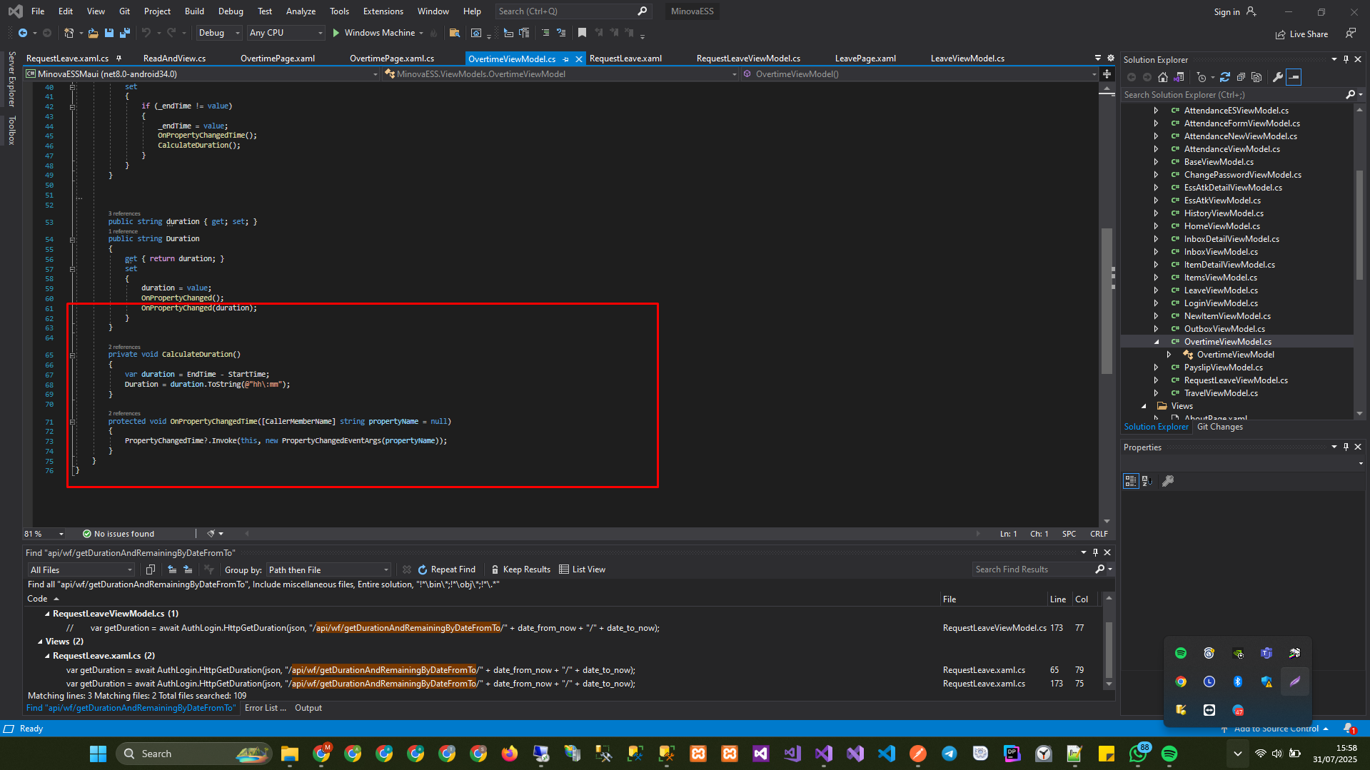Click the feedback icon in title bar

coord(1351,33)
